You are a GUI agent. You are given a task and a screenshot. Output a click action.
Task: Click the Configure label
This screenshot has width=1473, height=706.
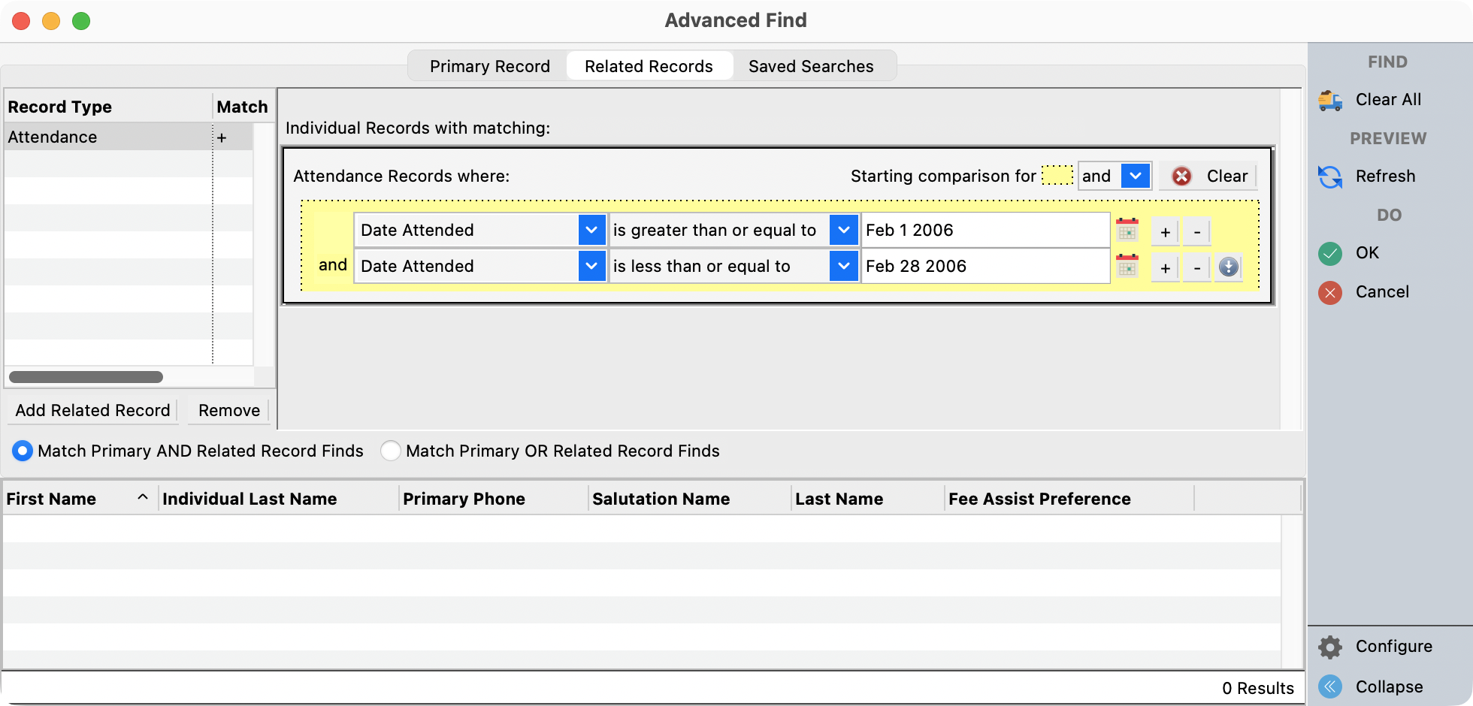tap(1393, 647)
